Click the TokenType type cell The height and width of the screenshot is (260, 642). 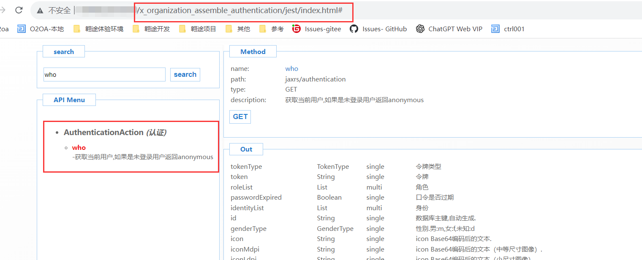pos(333,166)
